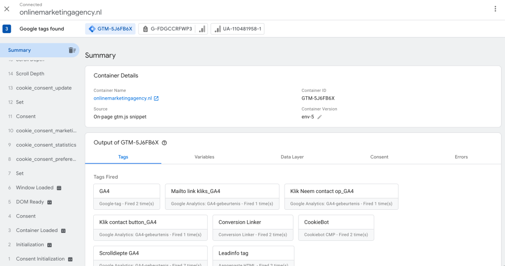
Task: Open the Mailto link kliks_GA4 tag card
Action: [222, 197]
